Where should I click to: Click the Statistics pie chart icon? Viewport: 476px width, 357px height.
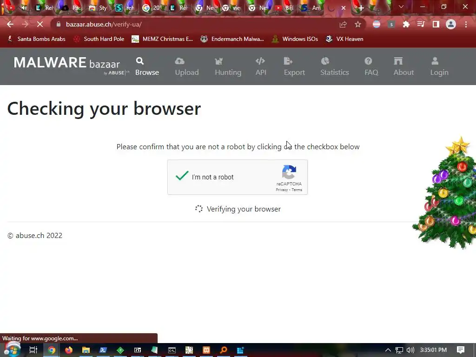[325, 61]
